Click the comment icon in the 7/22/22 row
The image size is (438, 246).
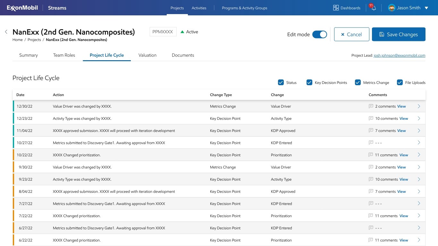tap(371, 216)
